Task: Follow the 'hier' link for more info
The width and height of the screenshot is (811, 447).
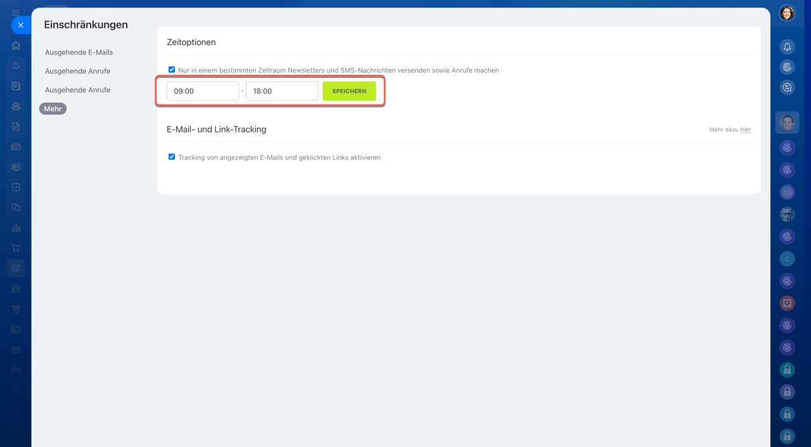Action: [x=745, y=130]
